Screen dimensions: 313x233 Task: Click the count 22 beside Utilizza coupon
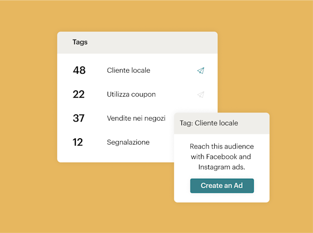pos(79,94)
